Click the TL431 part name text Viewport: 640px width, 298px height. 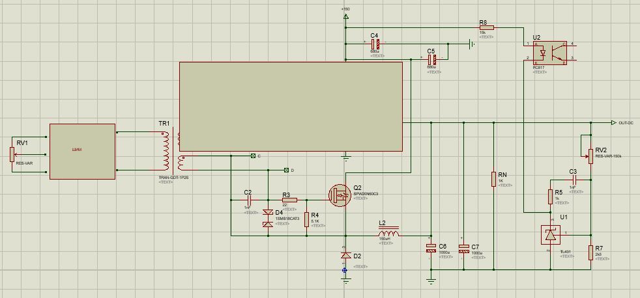566,252
